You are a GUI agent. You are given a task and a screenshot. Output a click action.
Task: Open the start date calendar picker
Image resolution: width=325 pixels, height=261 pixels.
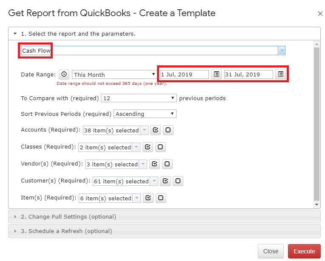tap(217, 74)
